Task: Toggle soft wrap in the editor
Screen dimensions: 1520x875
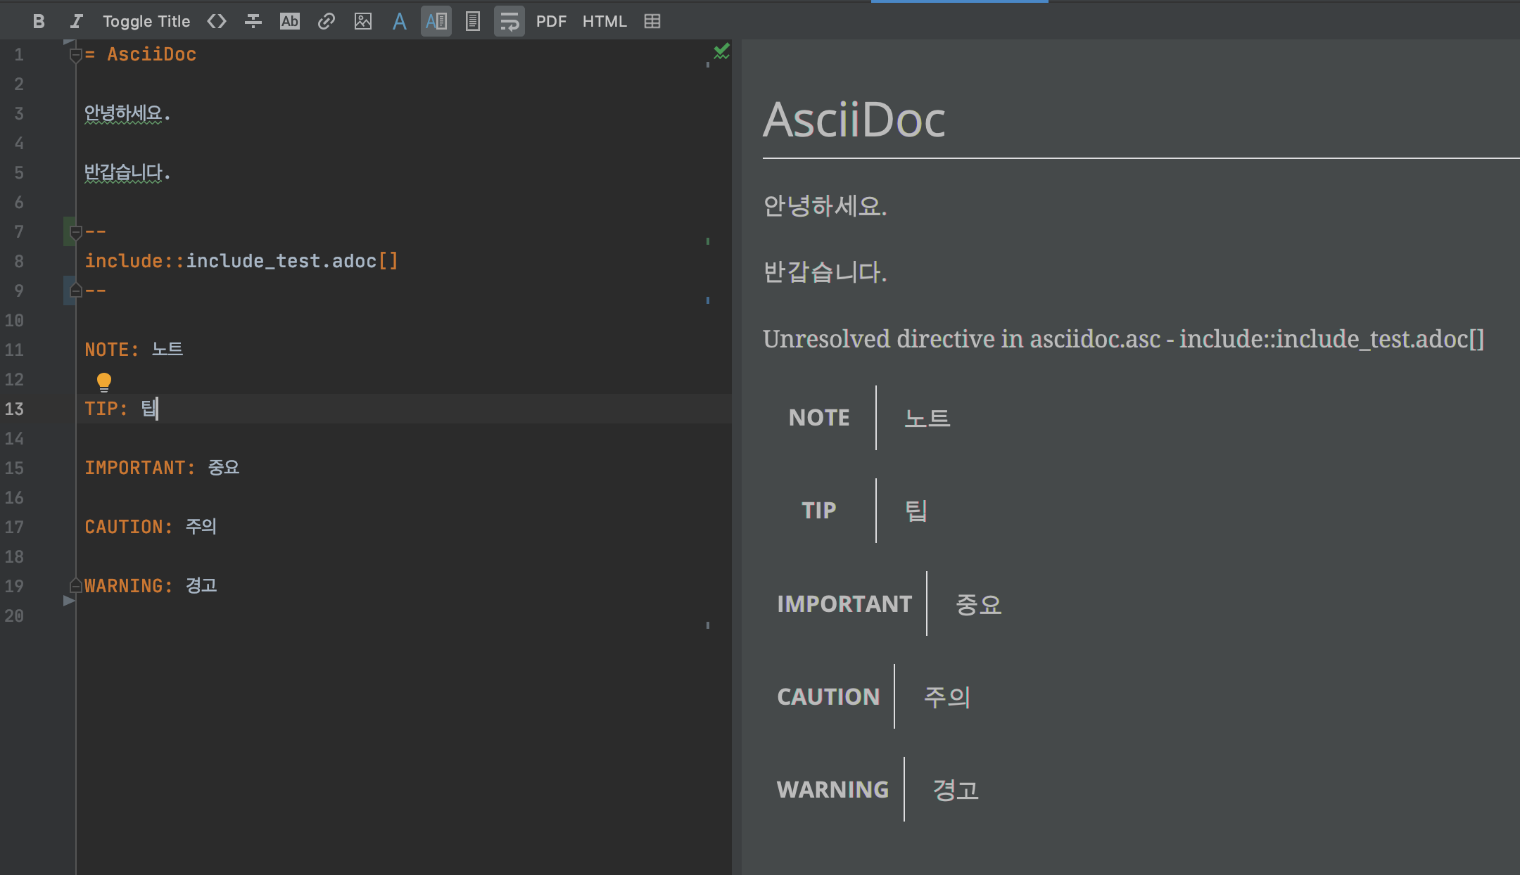Action: point(509,22)
